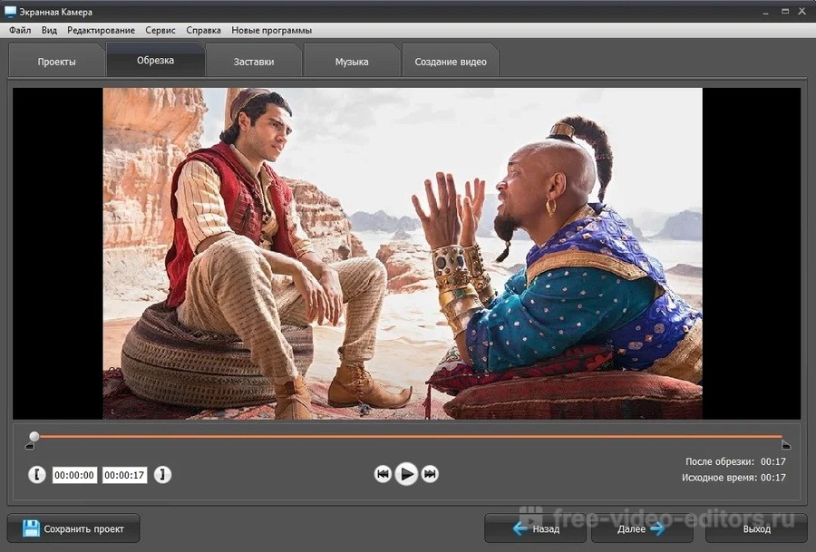Jump to previous frame with rewind button
The width and height of the screenshot is (816, 552).
[x=383, y=474]
